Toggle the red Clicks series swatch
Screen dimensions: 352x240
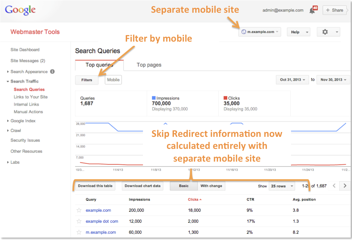(x=225, y=98)
